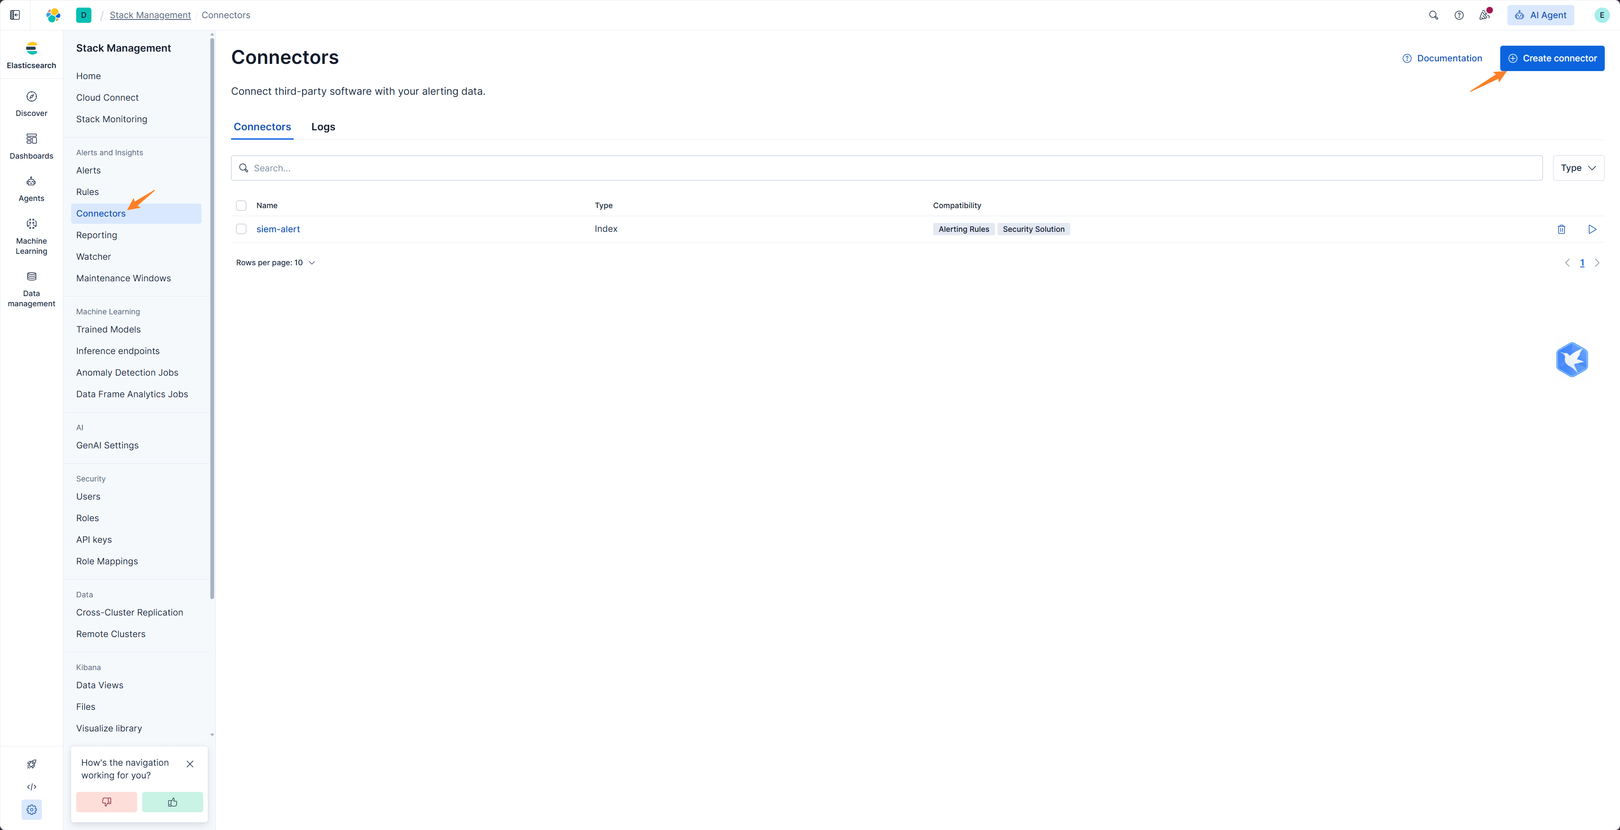
Task: Go to next page of connectors
Action: (x=1597, y=263)
